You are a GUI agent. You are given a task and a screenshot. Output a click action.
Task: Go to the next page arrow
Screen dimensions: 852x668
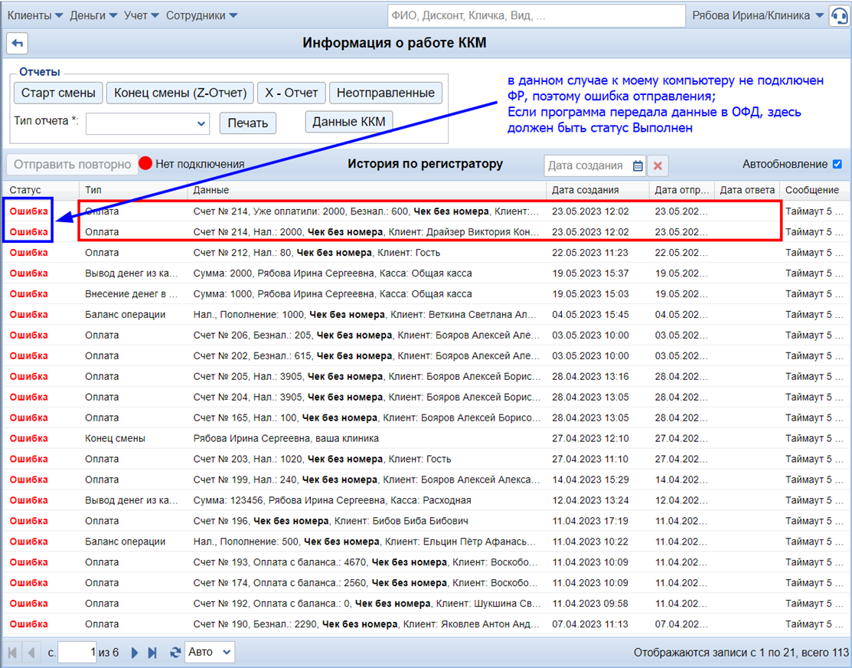click(135, 653)
